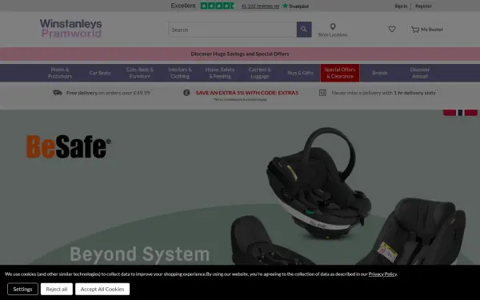Image resolution: width=480 pixels, height=300 pixels.
Task: Click the BeSafe brand logo
Action: tap(69, 147)
